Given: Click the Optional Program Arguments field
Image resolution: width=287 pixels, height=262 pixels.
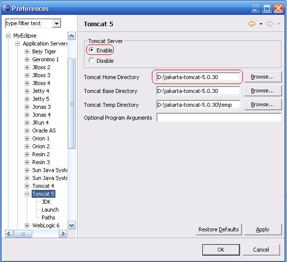Looking at the screenshot, I should 219,117.
